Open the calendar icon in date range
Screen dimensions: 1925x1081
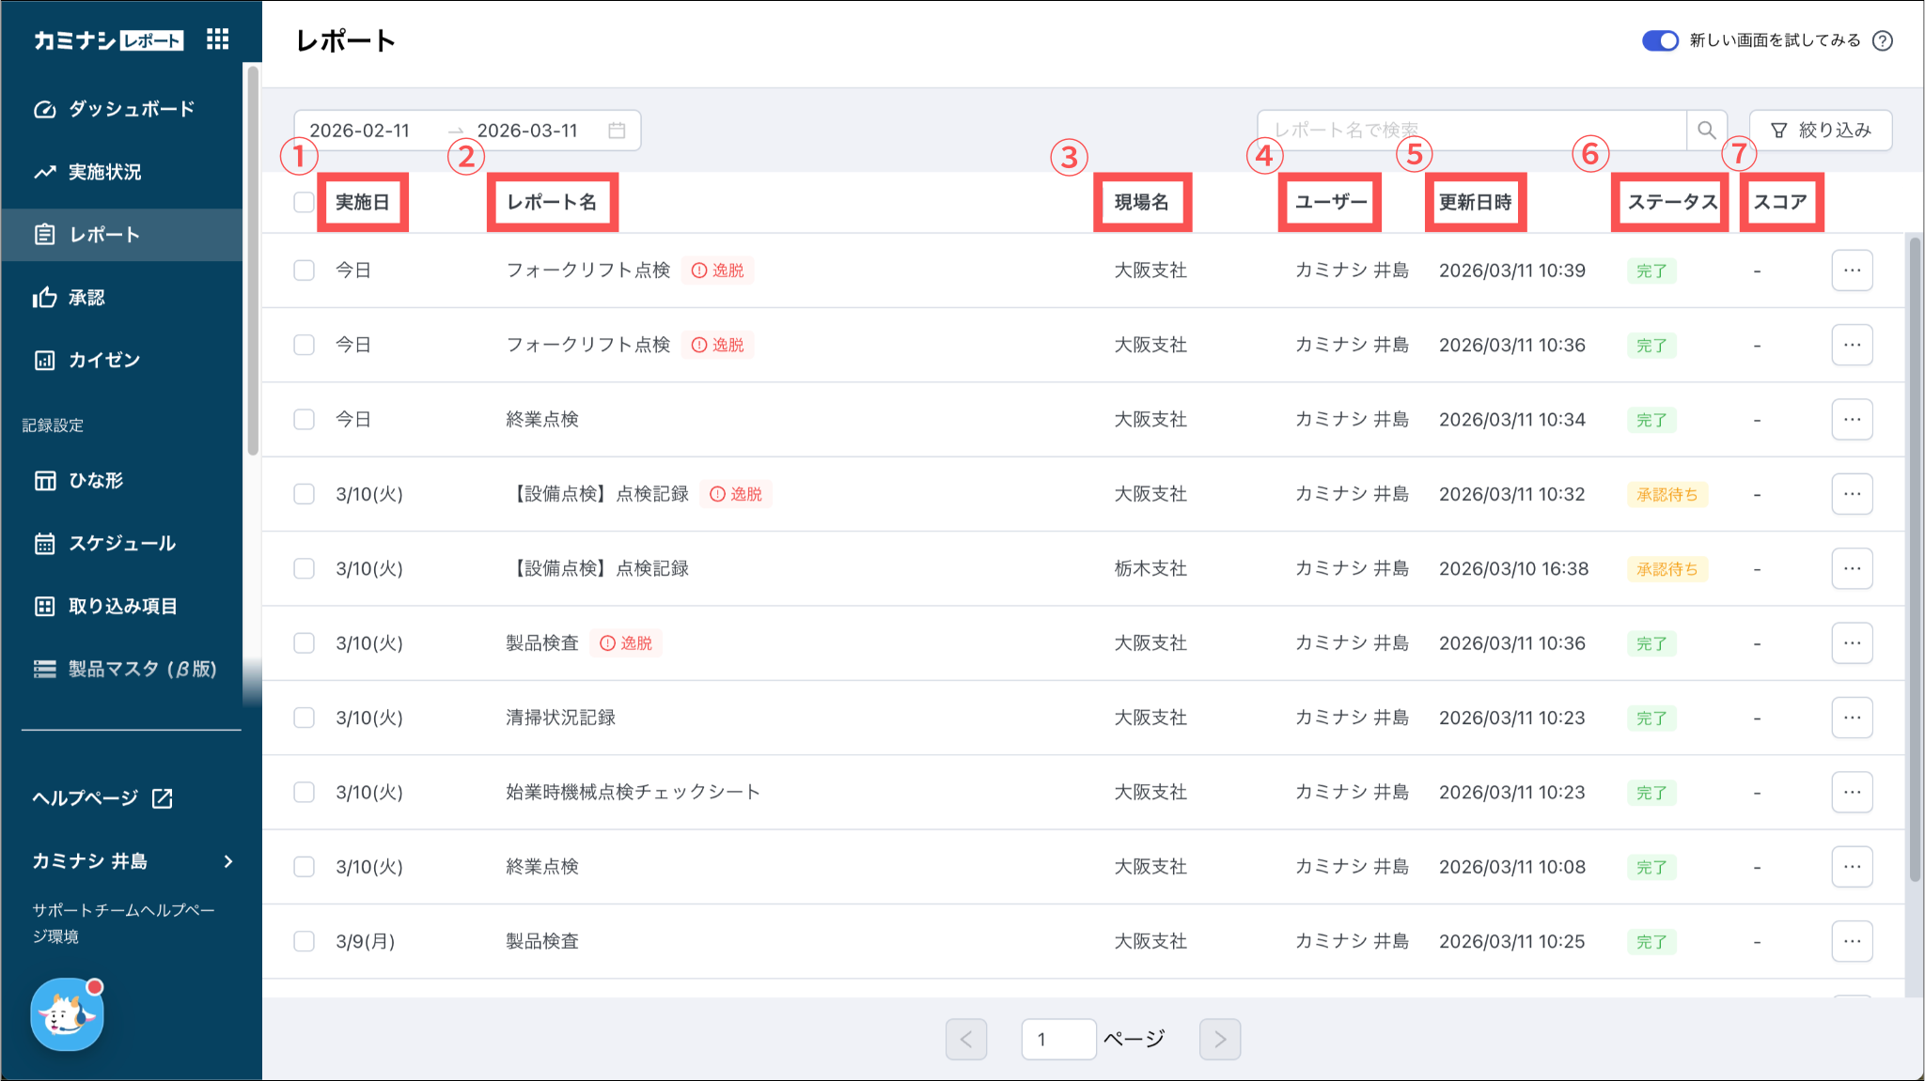click(617, 131)
